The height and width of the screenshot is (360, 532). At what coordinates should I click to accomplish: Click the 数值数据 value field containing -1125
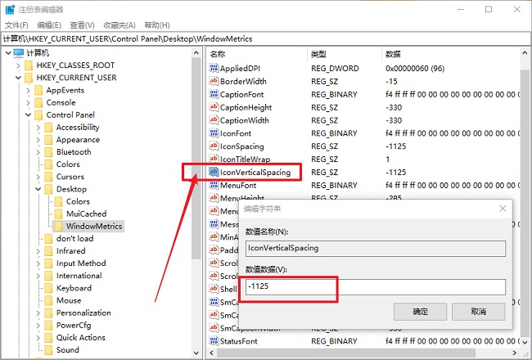[x=375, y=286]
